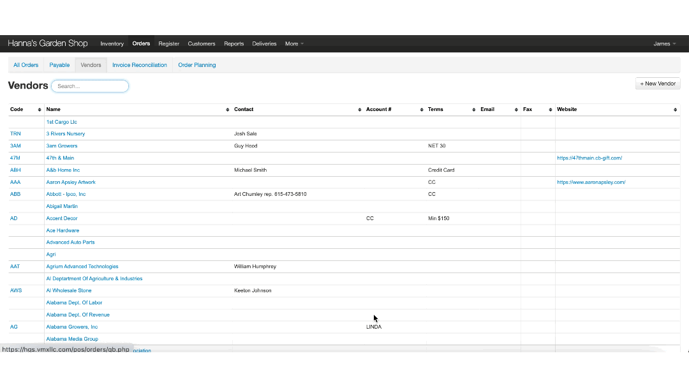Click the Account # sort arrows
Screen dimensions: 689x388
[421, 110]
